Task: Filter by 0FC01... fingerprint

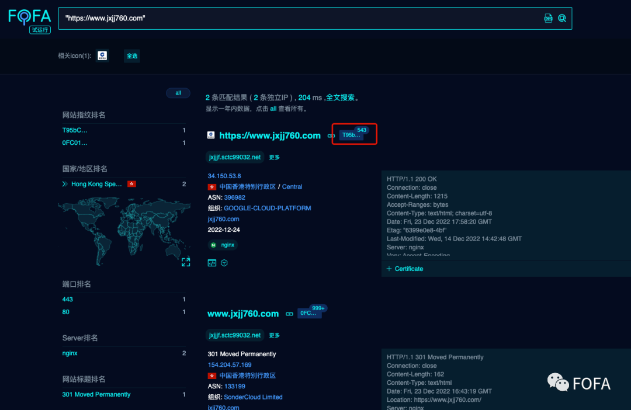Action: coord(75,143)
